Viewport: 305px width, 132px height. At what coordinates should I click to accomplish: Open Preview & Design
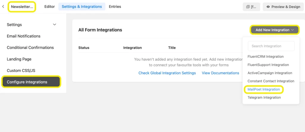point(283,7)
